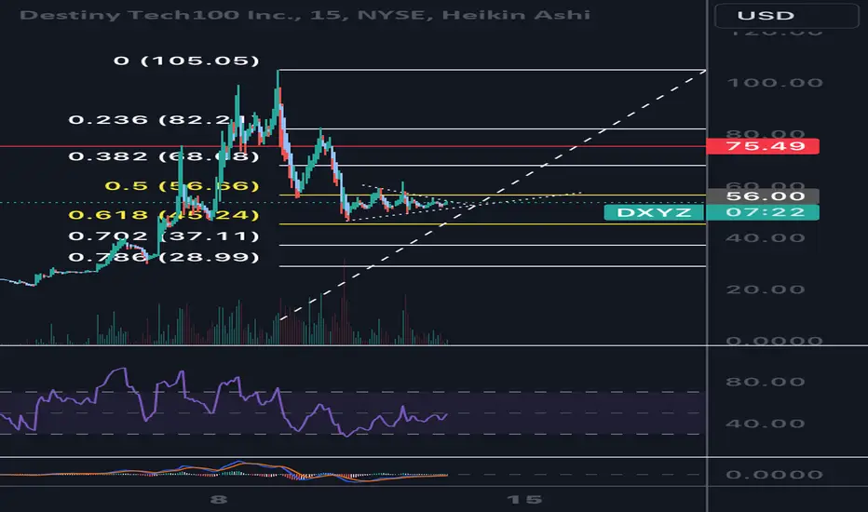Screen dimensions: 868x512
Task: Select the Fibonacci label 0 (105.05)
Action: pos(186,61)
